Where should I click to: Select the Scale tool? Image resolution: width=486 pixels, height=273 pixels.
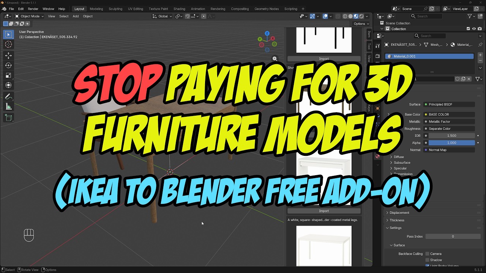(8, 75)
